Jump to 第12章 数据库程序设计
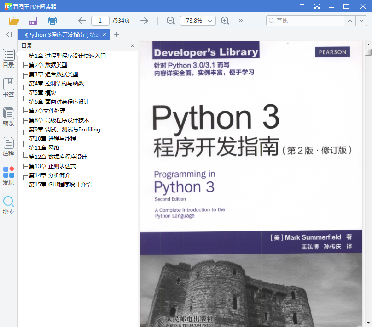The width and height of the screenshot is (372, 327). click(58, 157)
